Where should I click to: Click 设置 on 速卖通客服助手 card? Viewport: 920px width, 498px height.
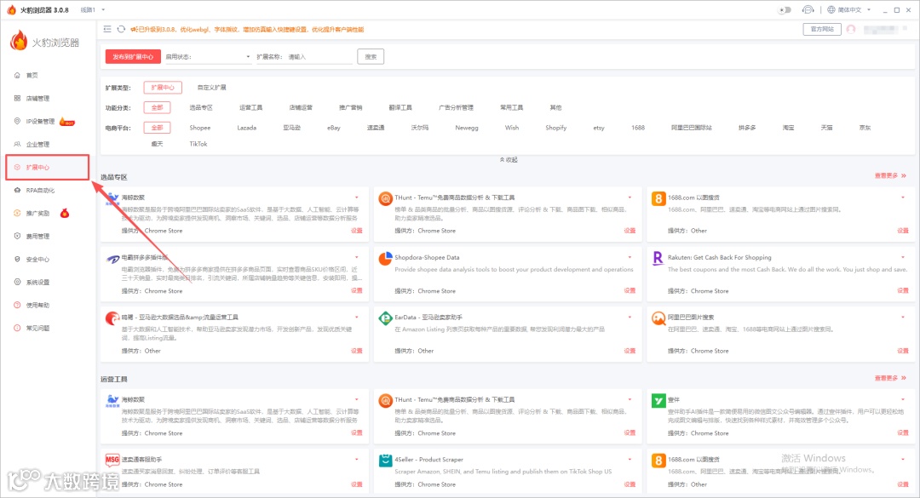[x=356, y=484]
